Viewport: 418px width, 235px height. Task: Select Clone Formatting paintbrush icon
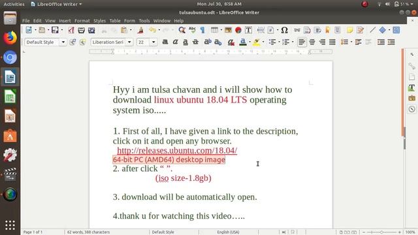tap(140, 30)
